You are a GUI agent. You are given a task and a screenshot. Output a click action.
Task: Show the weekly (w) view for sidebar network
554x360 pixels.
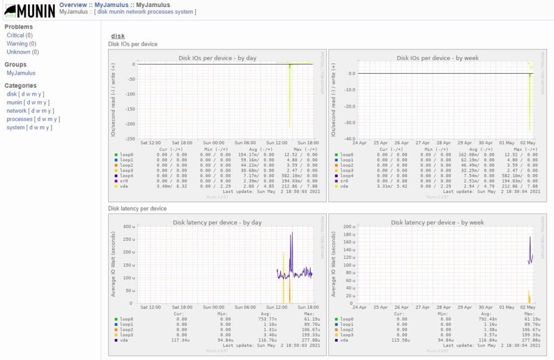pos(38,110)
